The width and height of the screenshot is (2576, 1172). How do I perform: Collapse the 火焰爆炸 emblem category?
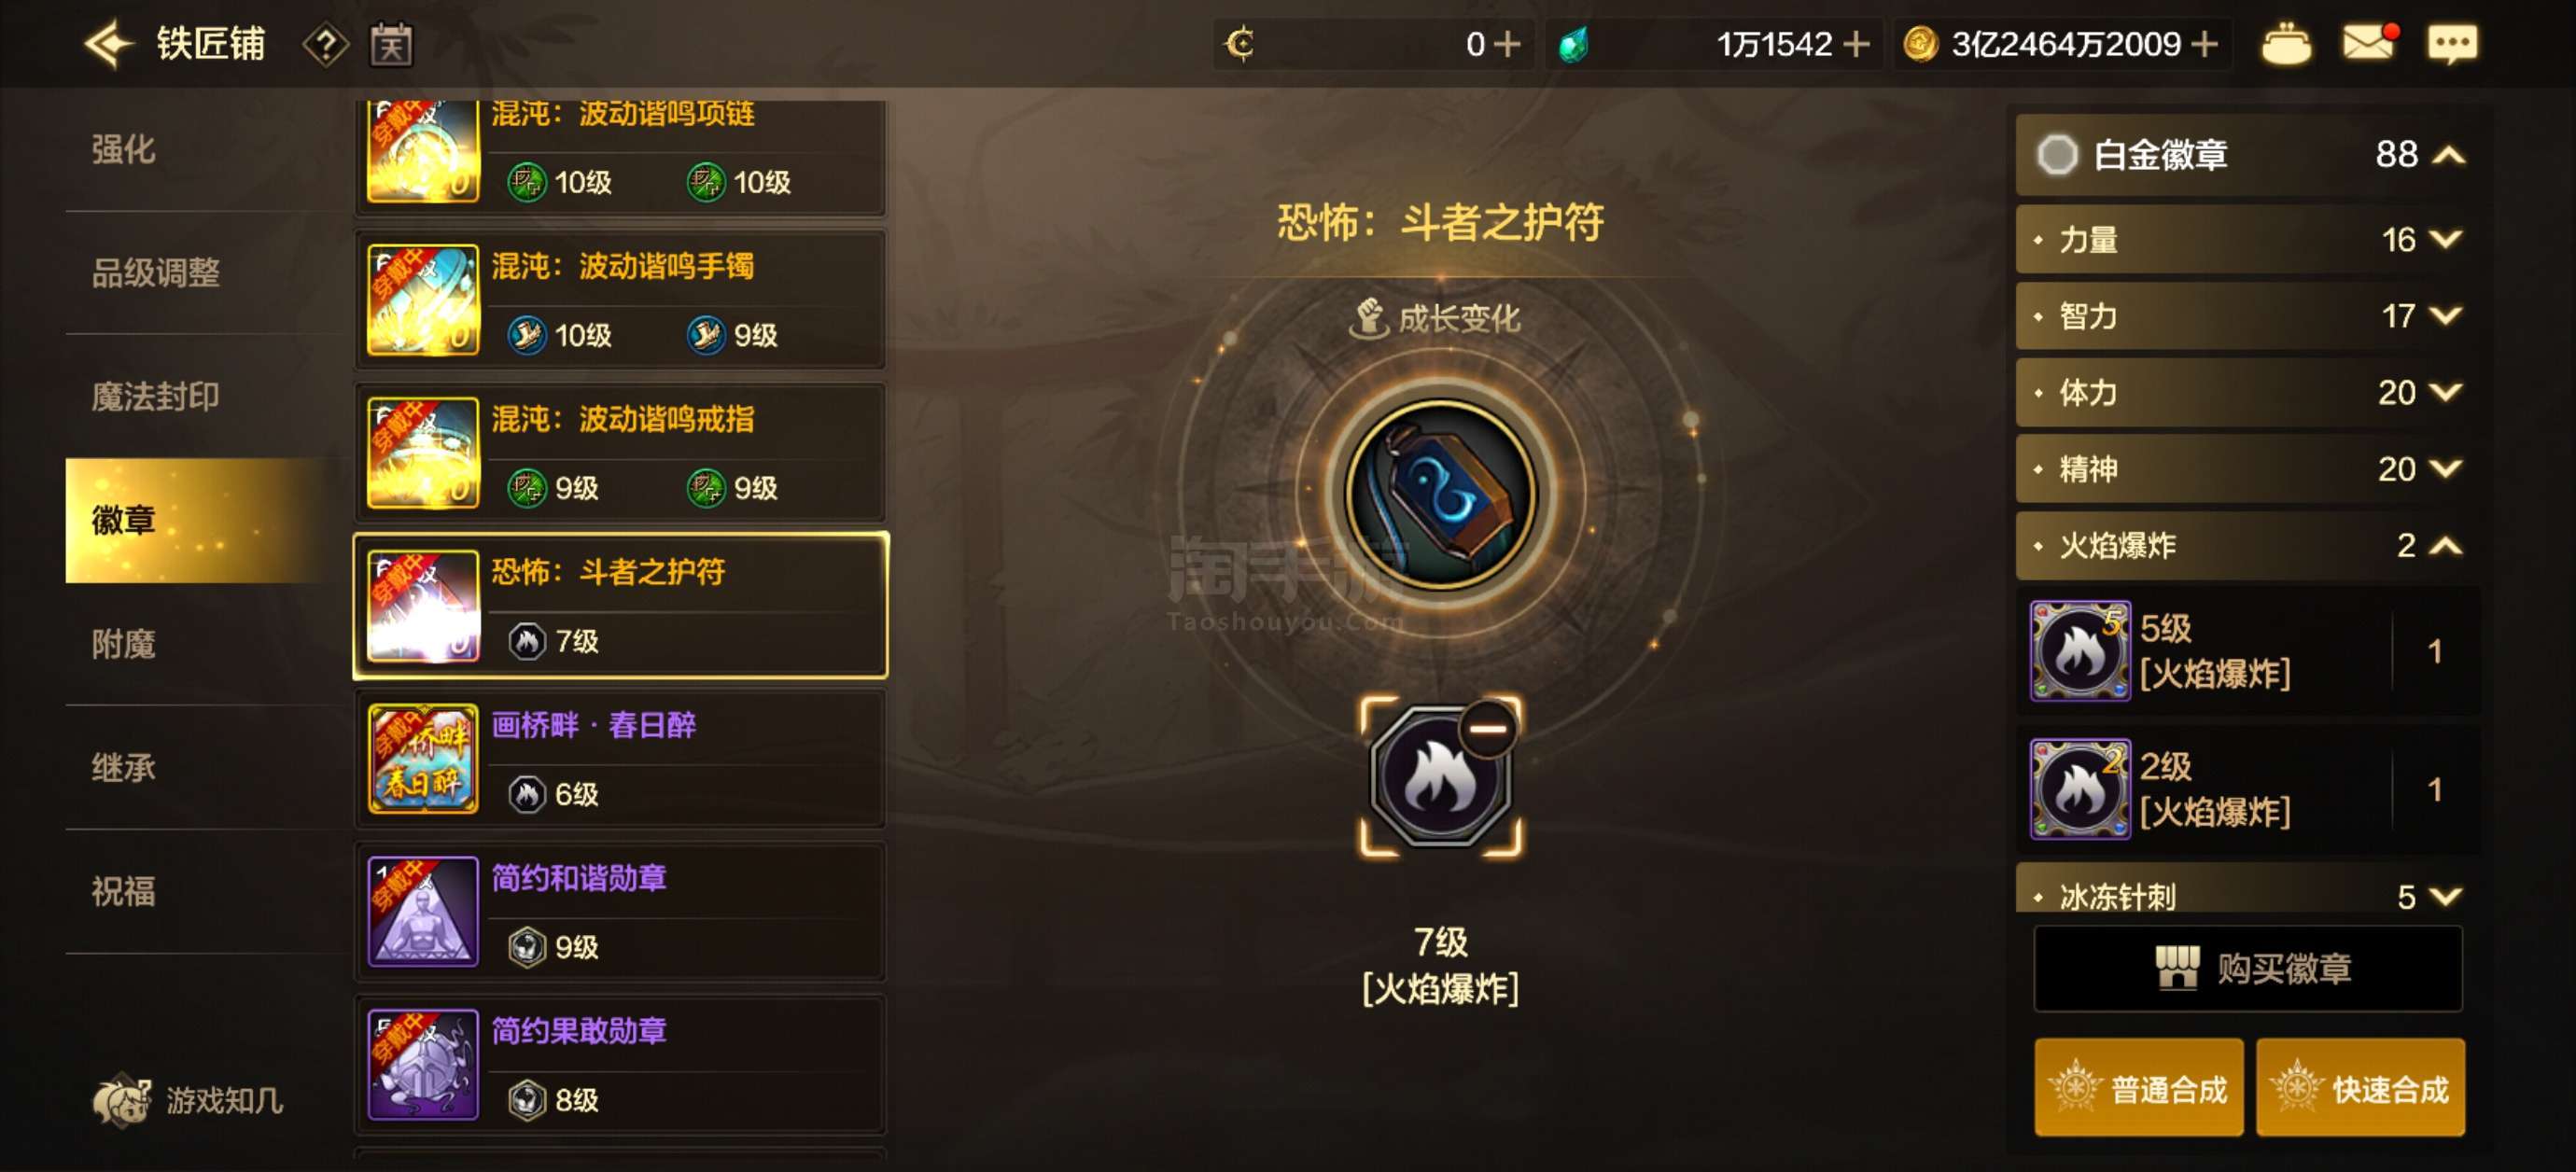pos(2243,546)
